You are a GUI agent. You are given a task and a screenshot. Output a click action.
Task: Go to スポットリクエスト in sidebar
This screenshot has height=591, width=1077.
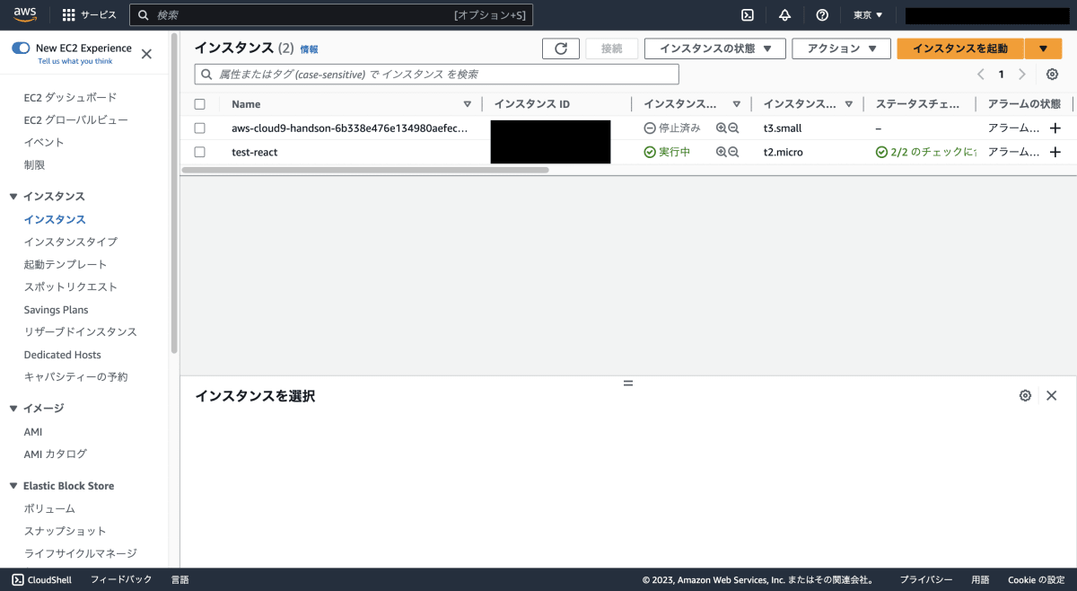(x=70, y=287)
